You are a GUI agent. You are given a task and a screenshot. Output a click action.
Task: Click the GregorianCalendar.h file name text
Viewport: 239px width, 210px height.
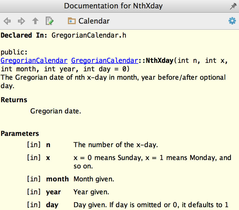[89, 35]
